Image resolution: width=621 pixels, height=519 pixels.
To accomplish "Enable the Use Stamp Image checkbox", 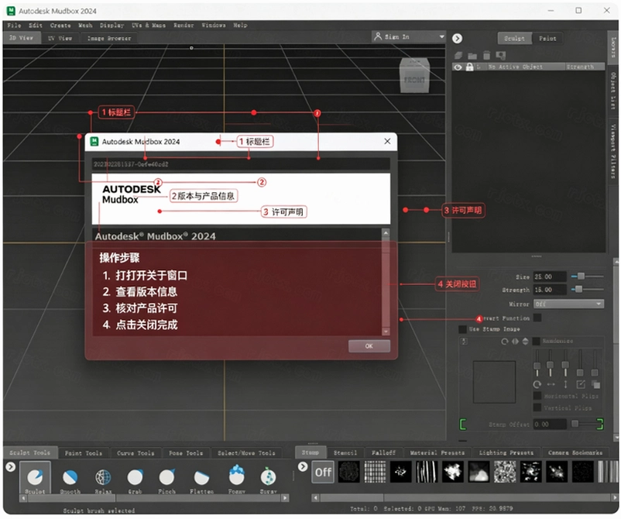I will pos(462,329).
